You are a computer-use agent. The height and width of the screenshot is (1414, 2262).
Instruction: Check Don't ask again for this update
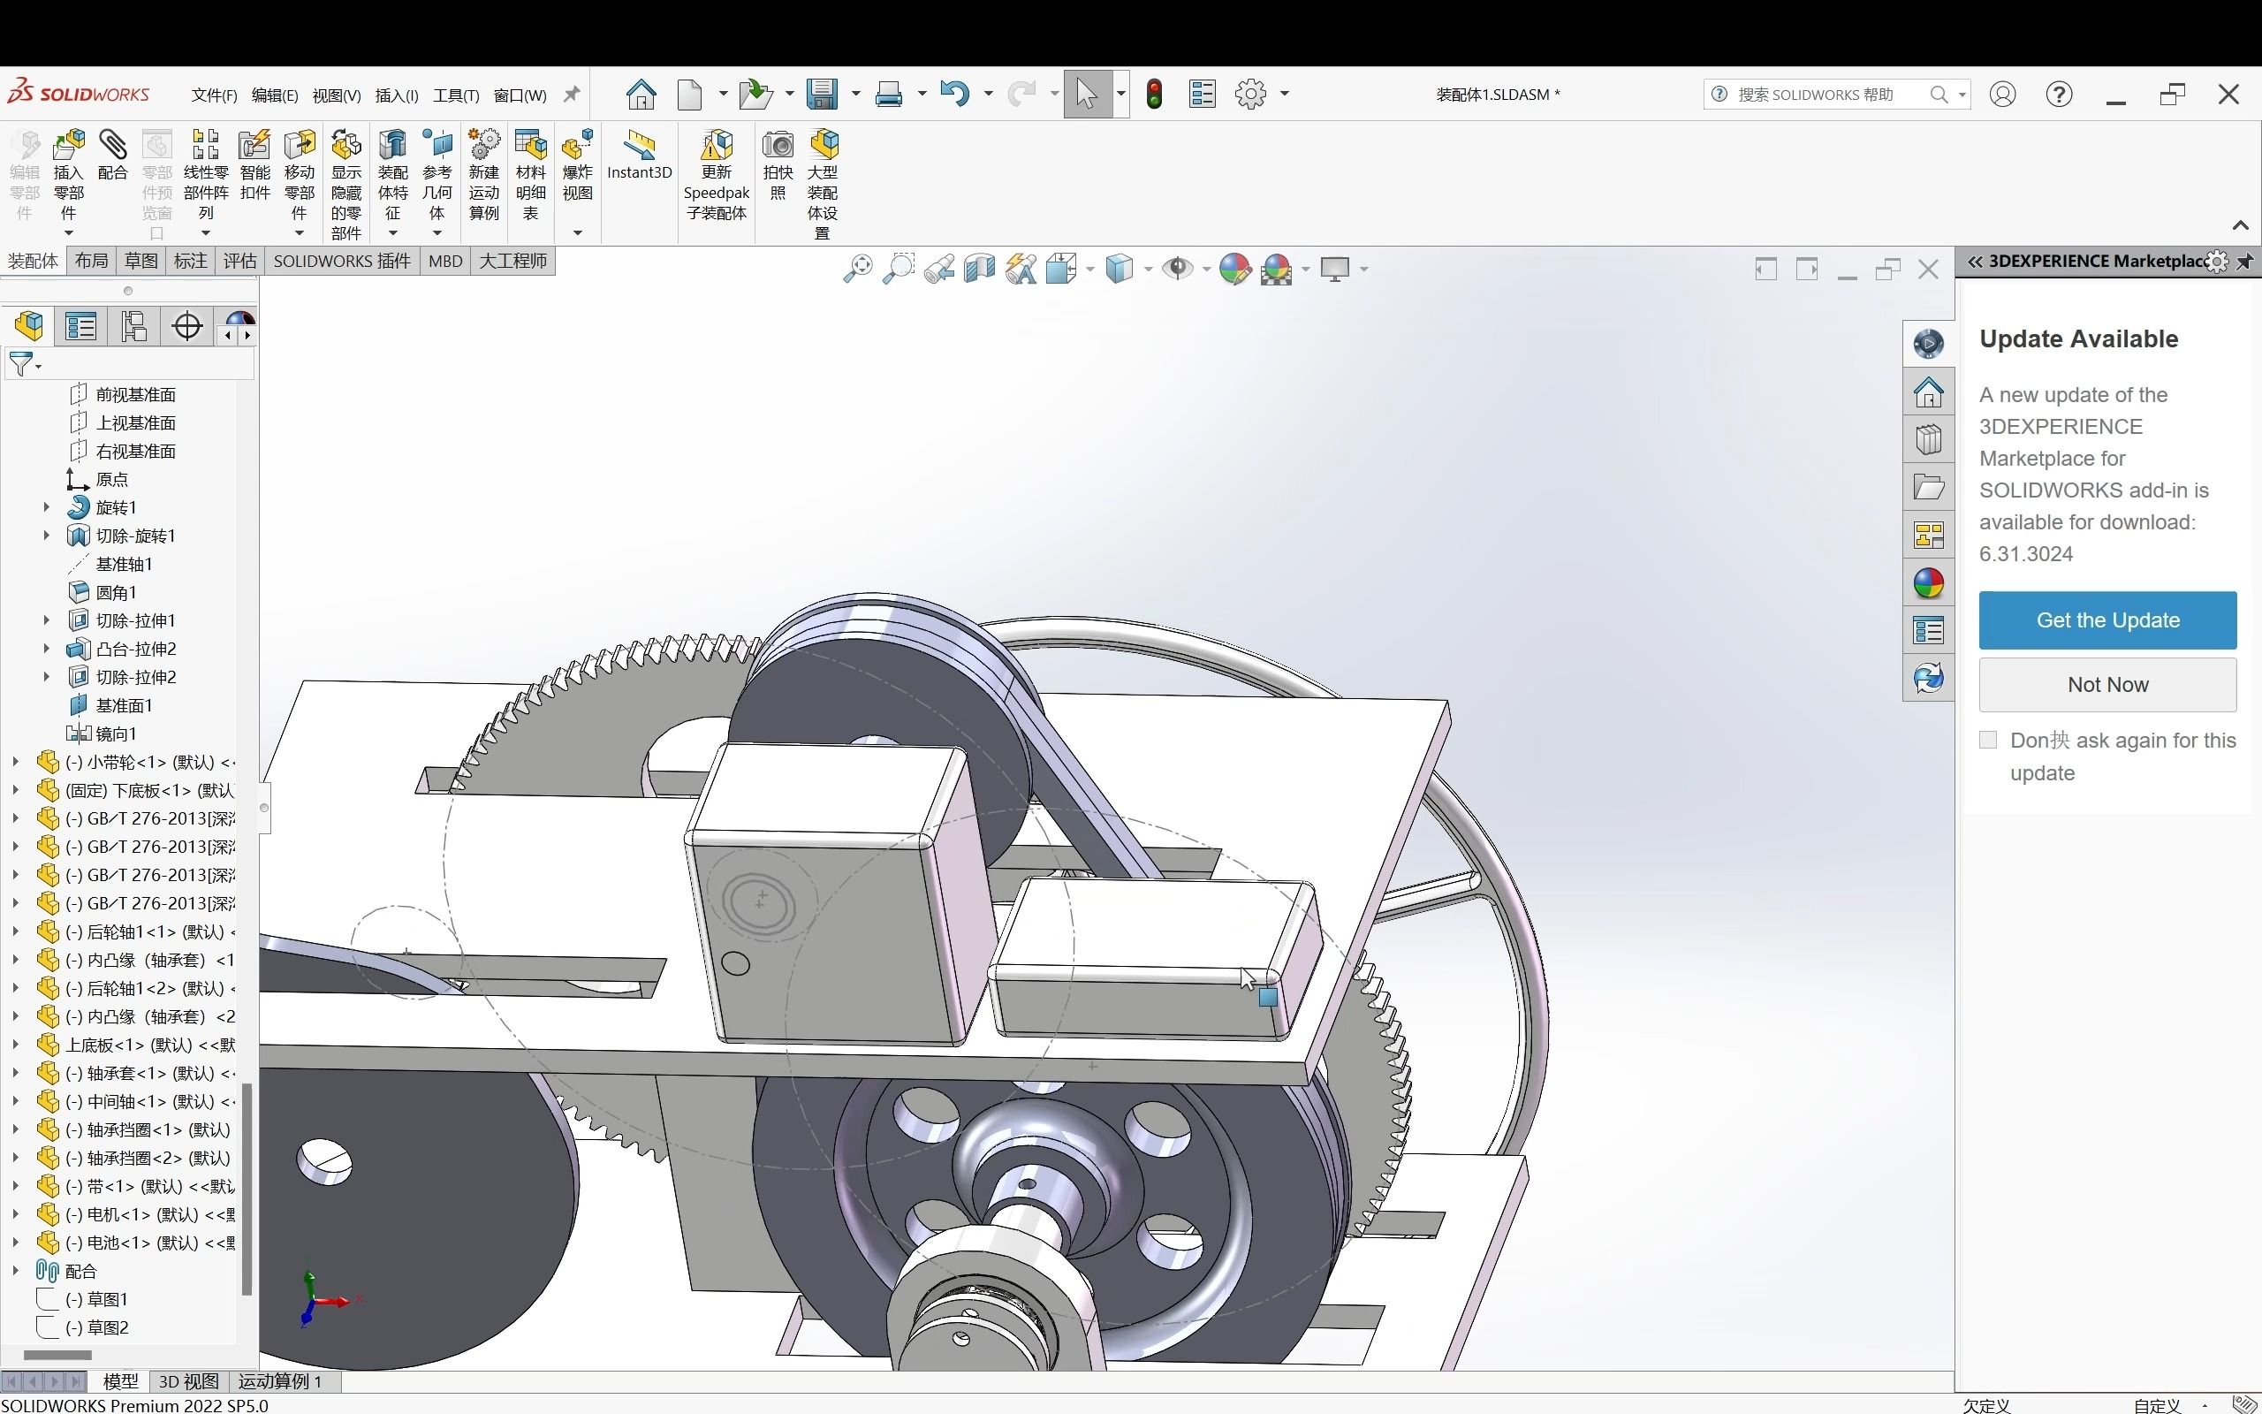(x=1987, y=739)
